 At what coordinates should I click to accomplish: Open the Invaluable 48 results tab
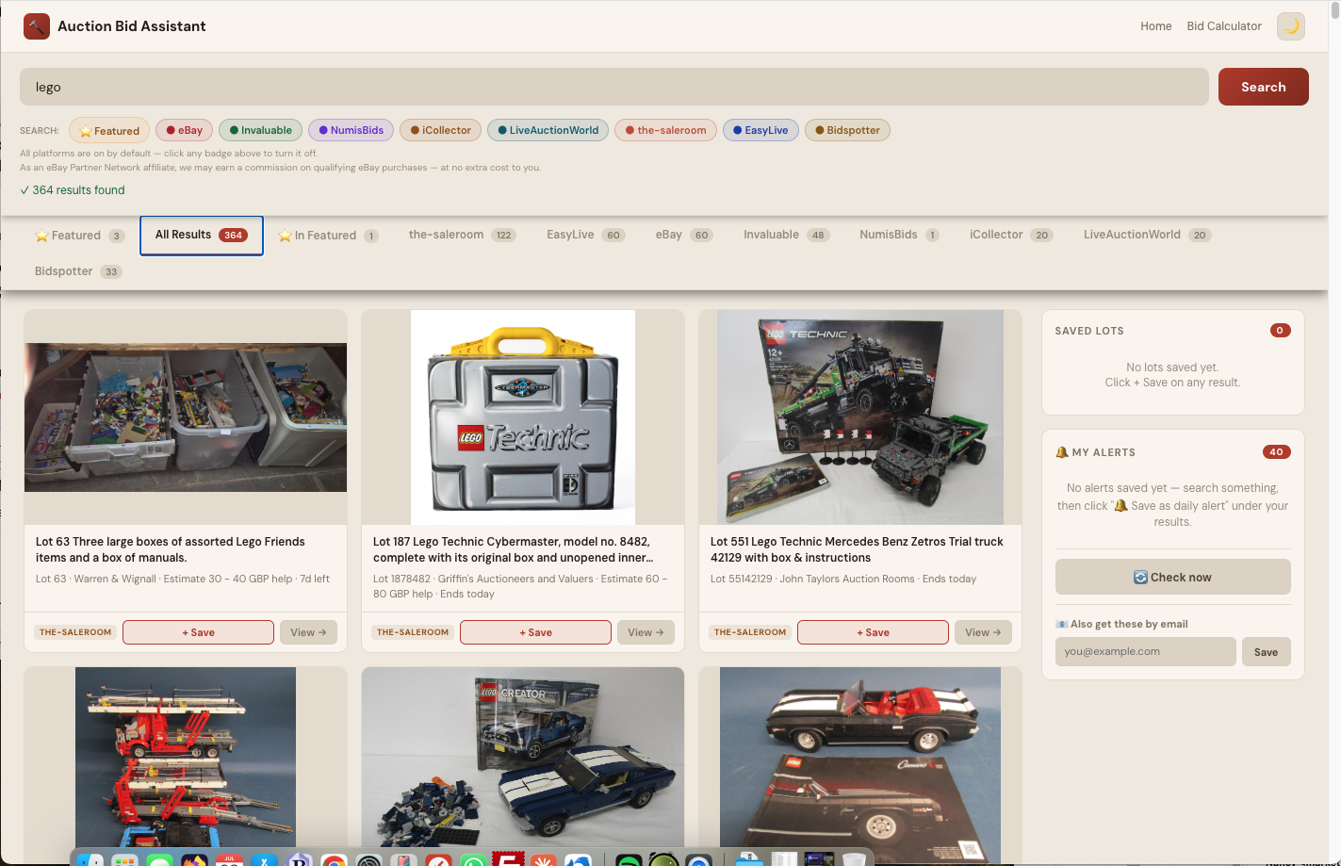tap(786, 235)
